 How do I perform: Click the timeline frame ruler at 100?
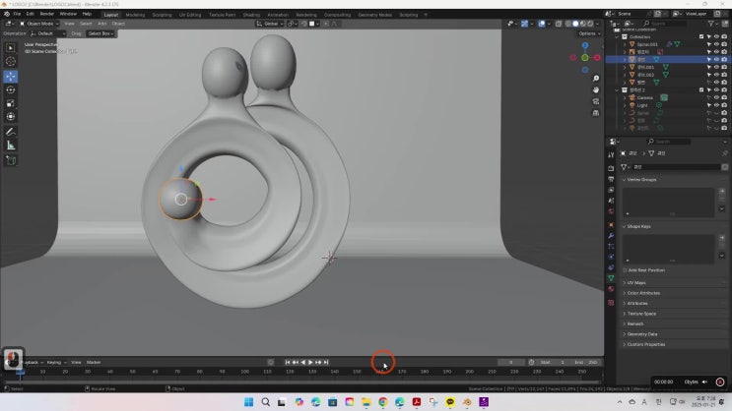247,372
